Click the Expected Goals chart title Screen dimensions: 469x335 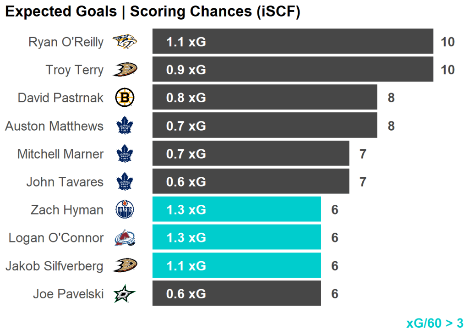click(153, 12)
